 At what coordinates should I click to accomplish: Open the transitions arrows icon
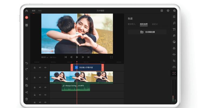point(174,55)
